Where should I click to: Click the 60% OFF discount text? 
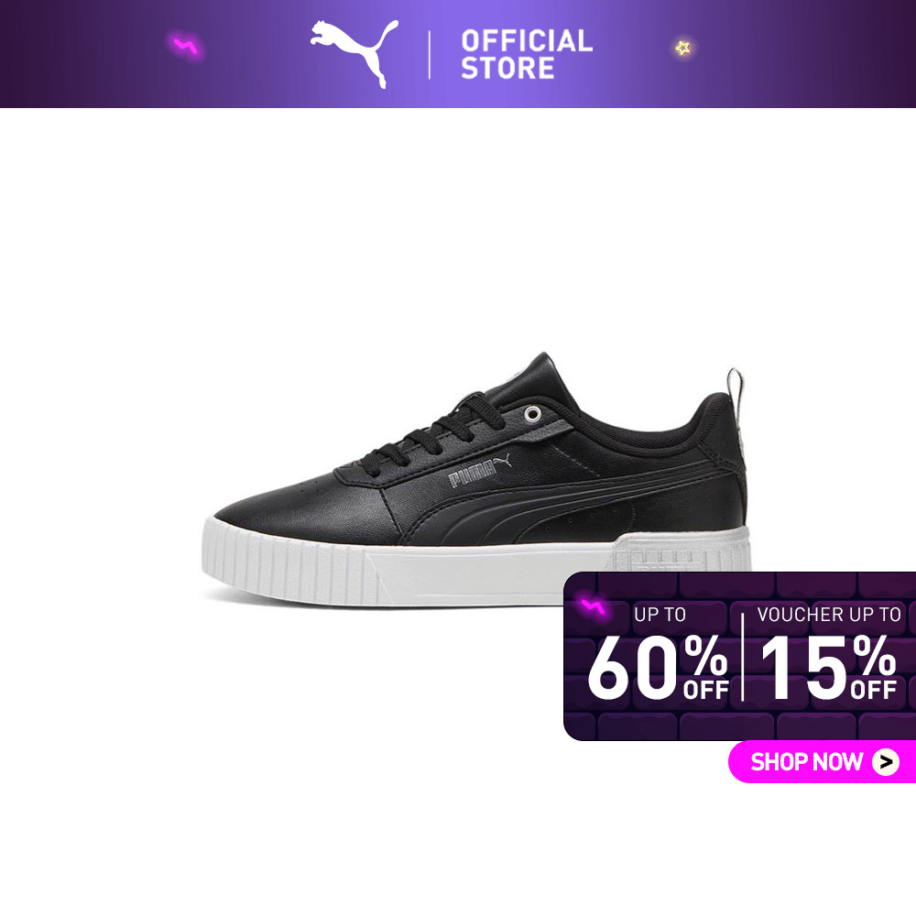tap(659, 667)
